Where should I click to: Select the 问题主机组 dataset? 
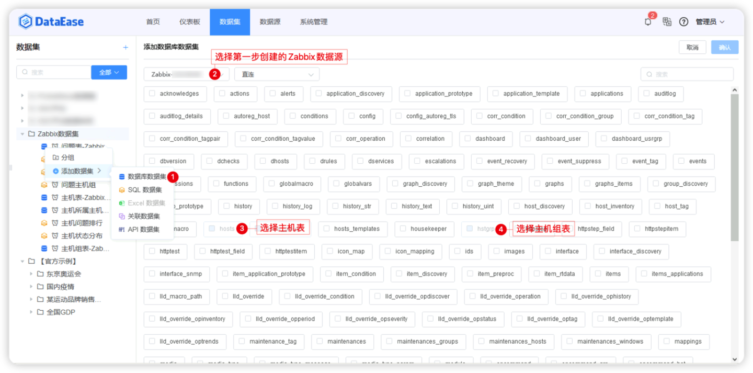pos(78,185)
